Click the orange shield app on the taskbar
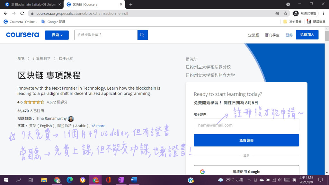 click(83, 180)
